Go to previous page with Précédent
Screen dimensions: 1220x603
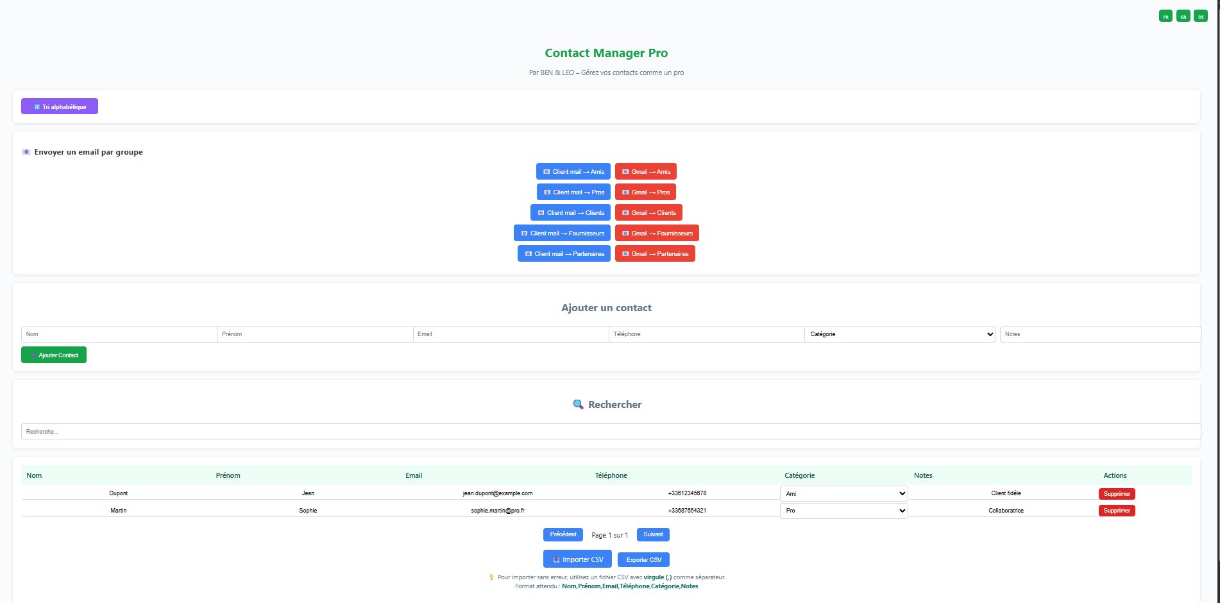[x=563, y=534]
